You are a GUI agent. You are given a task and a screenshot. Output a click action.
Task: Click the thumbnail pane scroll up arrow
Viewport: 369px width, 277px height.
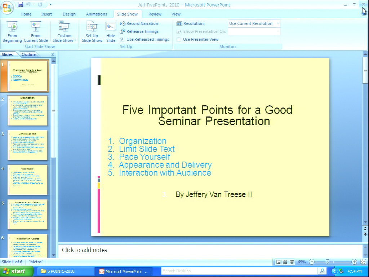53,61
